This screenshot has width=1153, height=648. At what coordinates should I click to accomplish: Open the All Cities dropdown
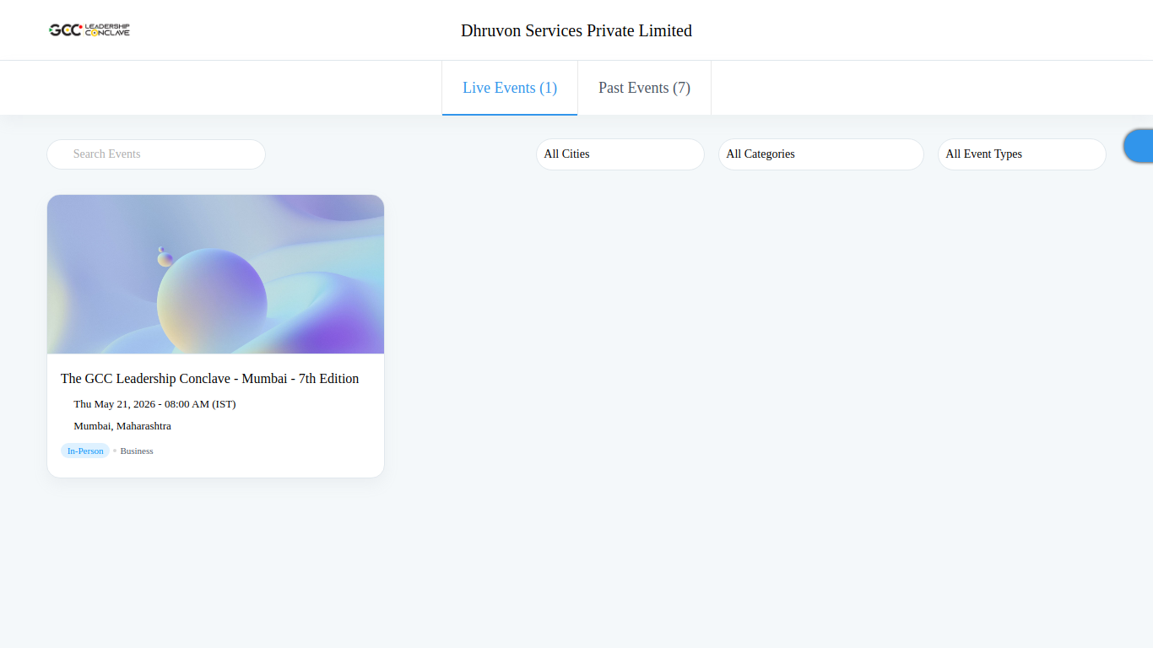pos(620,154)
